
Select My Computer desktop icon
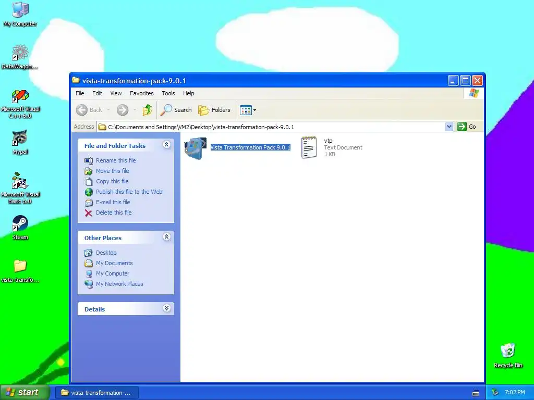tap(20, 10)
